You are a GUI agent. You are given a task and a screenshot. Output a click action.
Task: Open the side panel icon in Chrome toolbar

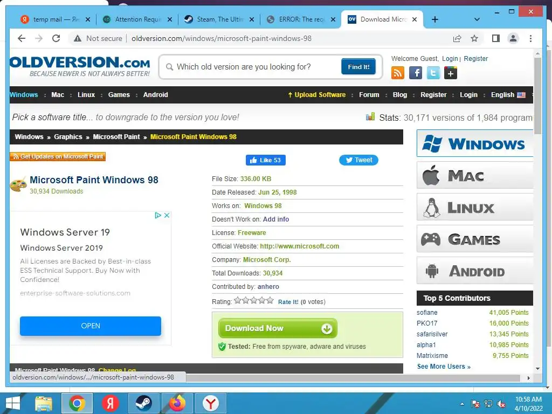(x=496, y=38)
